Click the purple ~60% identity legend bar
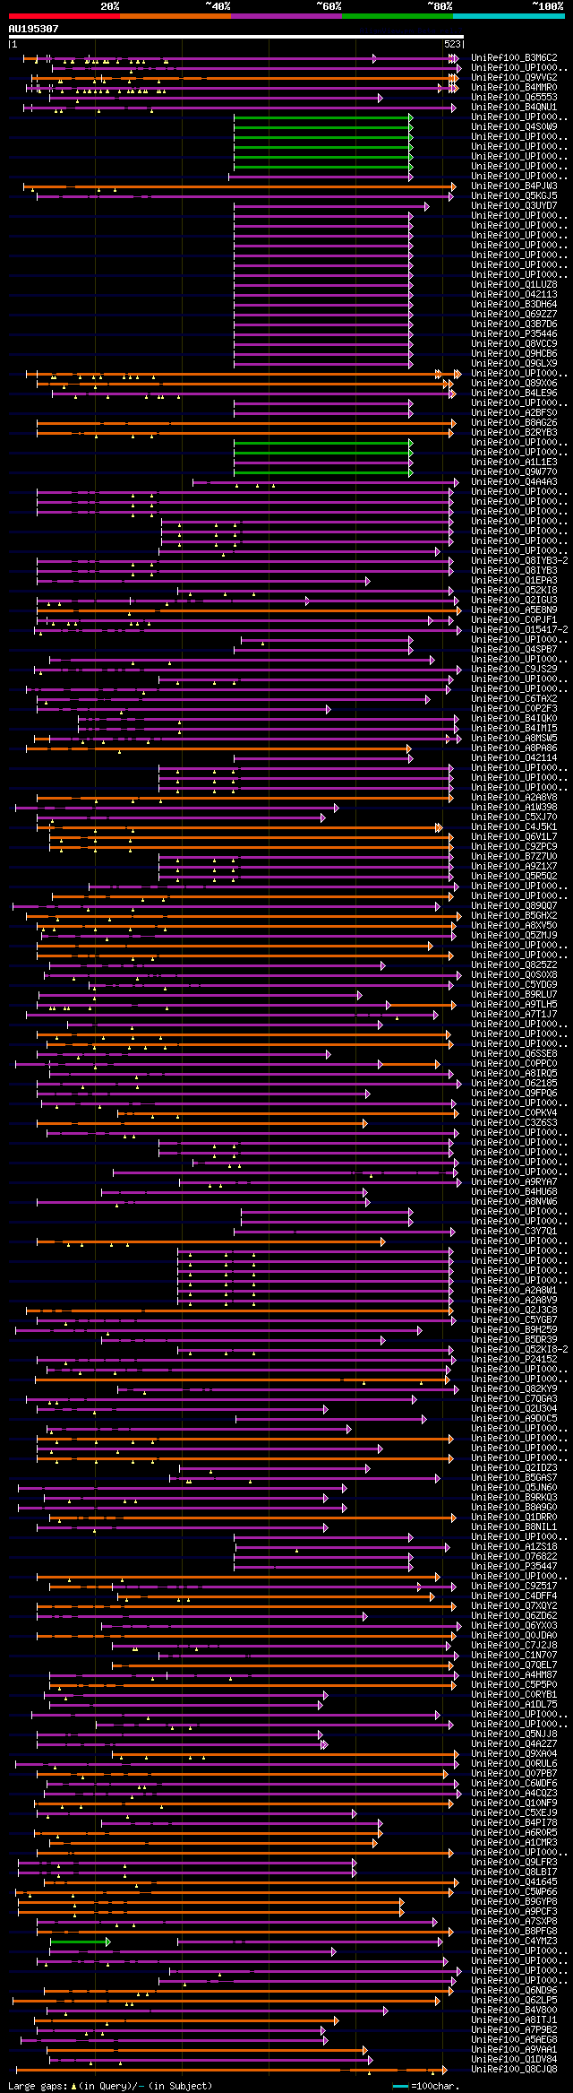573x2093 pixels. [x=286, y=15]
